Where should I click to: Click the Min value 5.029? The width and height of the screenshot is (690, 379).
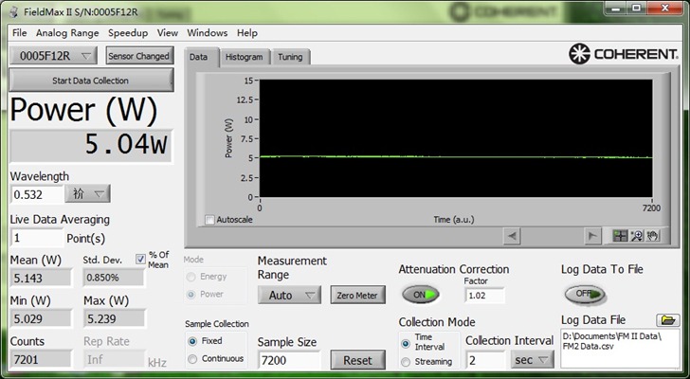tap(41, 318)
